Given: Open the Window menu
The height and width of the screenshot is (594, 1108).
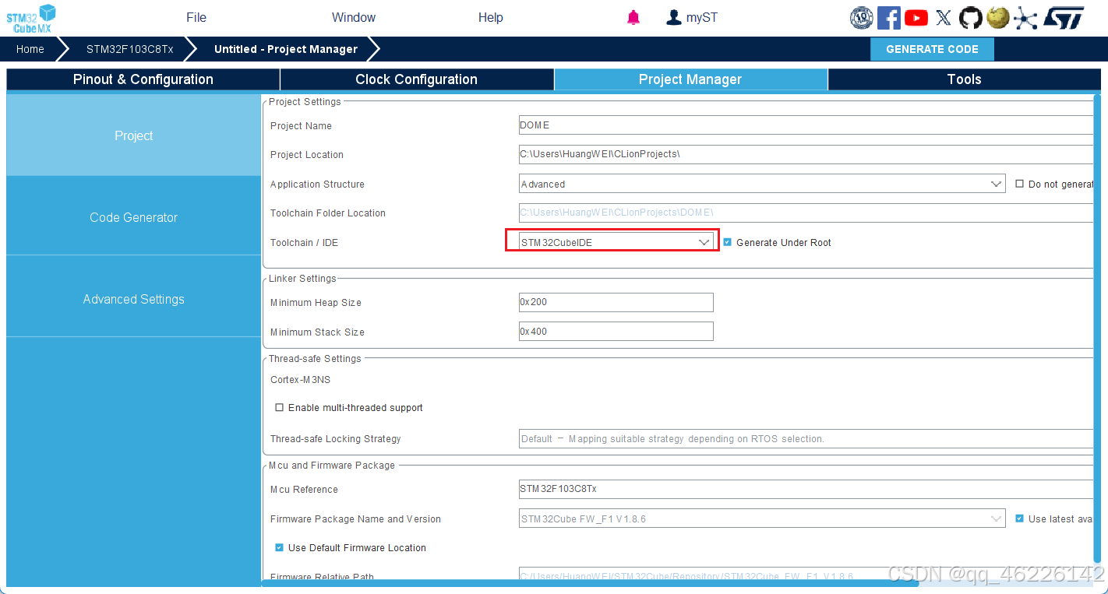Looking at the screenshot, I should (x=354, y=17).
